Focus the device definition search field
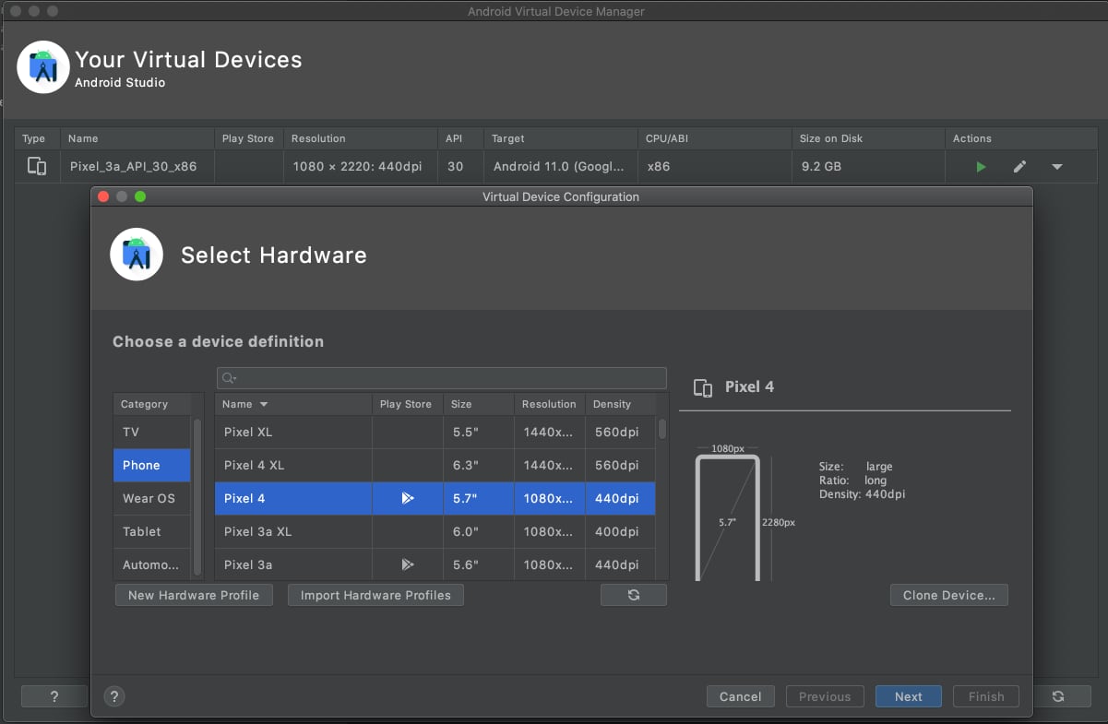1108x724 pixels. pyautogui.click(x=442, y=378)
